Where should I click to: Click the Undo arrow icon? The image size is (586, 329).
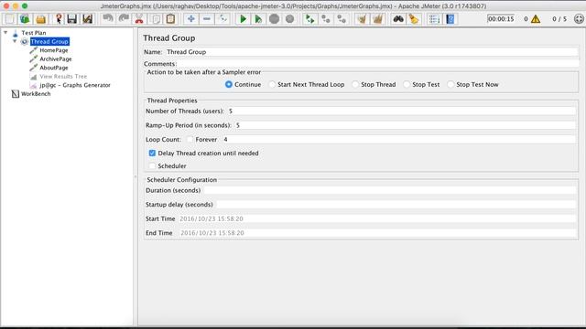[108, 19]
